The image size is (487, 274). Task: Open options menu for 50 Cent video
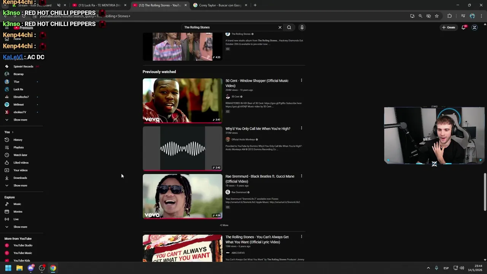pyautogui.click(x=301, y=80)
